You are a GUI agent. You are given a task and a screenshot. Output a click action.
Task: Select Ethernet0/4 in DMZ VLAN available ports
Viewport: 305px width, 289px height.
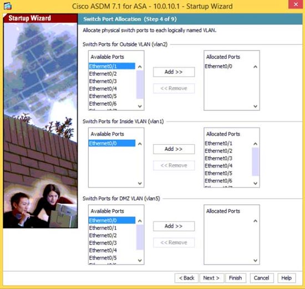pyautogui.click(x=112, y=250)
